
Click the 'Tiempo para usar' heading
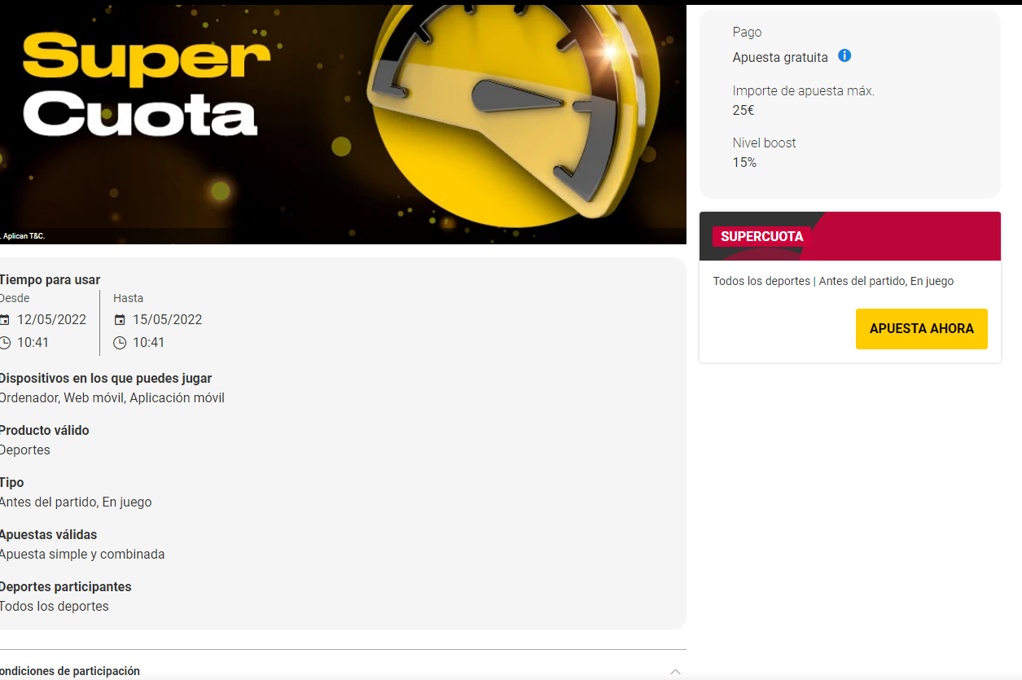[50, 280]
